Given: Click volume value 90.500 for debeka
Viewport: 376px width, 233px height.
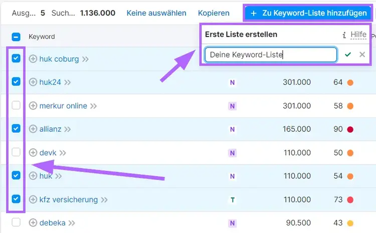Looking at the screenshot, I should click(x=298, y=222).
